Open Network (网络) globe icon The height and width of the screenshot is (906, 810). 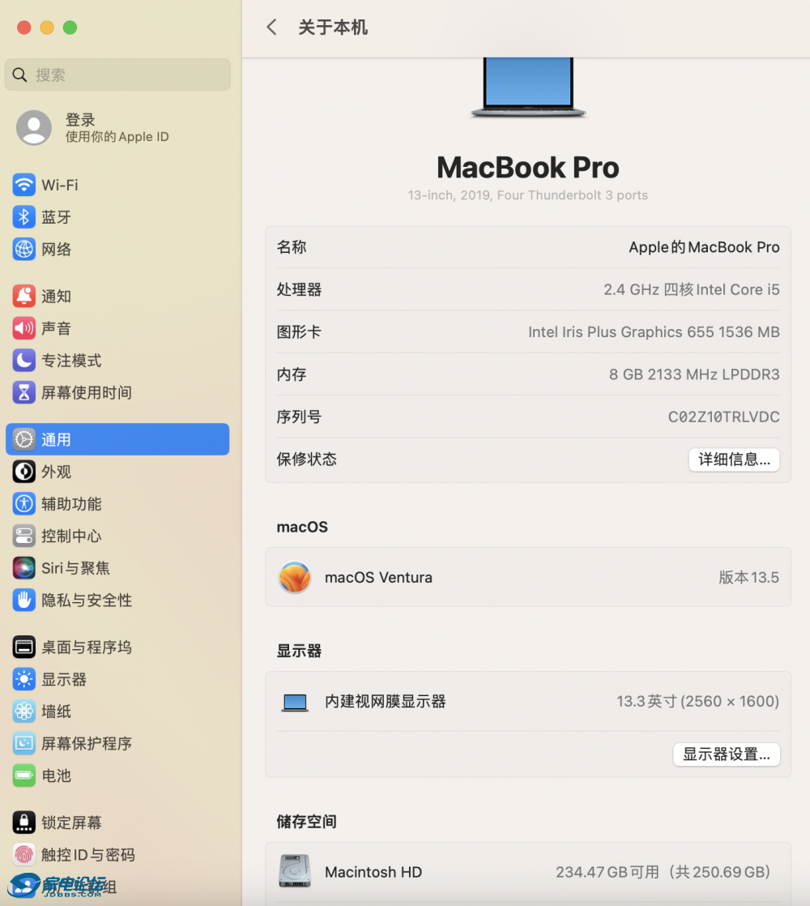point(23,249)
